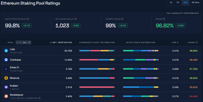203x102 pixels.
Task: Click the Binance logo icon
Action: point(6,78)
